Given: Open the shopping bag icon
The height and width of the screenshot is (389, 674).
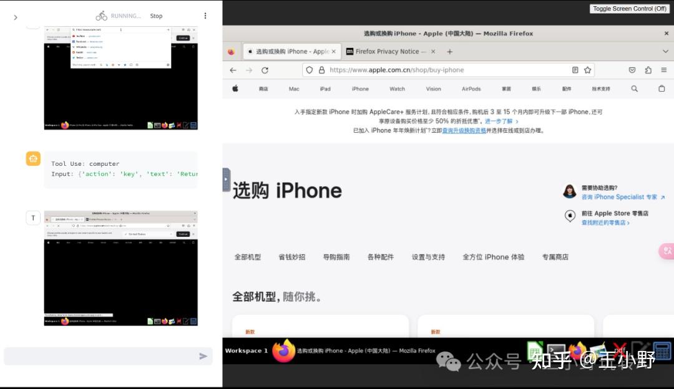Looking at the screenshot, I should 662,89.
